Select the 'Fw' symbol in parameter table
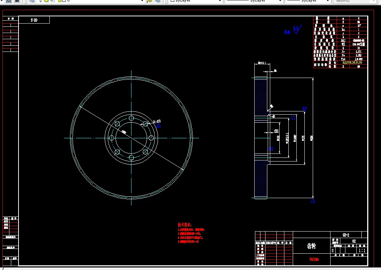This screenshot has height=270, width=381. coord(343,56)
